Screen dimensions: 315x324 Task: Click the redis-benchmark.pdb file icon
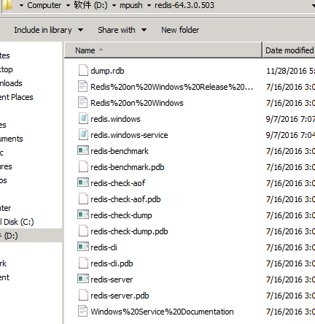click(x=83, y=167)
